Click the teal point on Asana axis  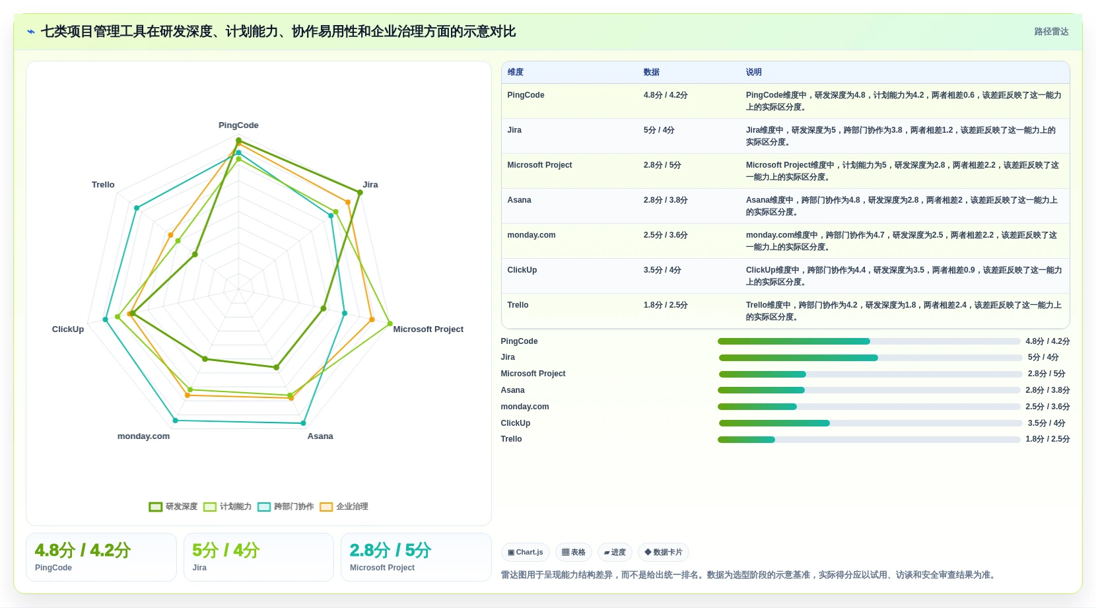[304, 423]
